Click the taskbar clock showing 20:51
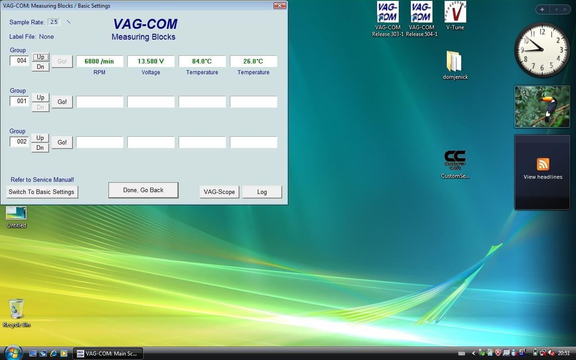The width and height of the screenshot is (576, 360). 564,353
